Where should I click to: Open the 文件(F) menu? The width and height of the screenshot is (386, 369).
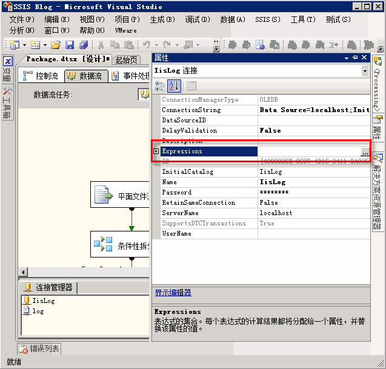click(x=22, y=19)
